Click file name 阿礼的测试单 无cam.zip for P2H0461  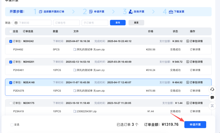tap(91, 70)
